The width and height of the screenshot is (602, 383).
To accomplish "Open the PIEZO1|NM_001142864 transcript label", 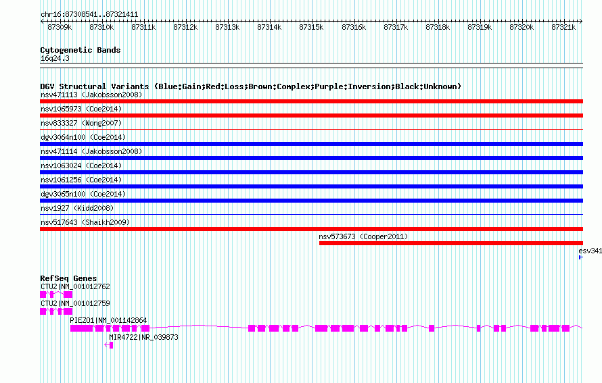I will click(x=108, y=320).
